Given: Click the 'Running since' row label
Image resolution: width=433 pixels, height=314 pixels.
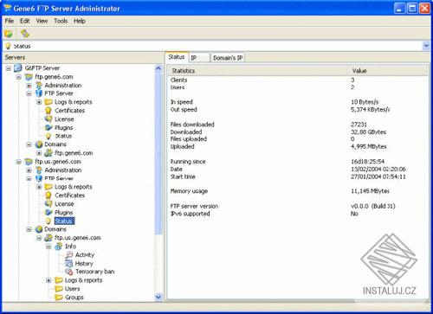Looking at the screenshot, I should pyautogui.click(x=188, y=162).
